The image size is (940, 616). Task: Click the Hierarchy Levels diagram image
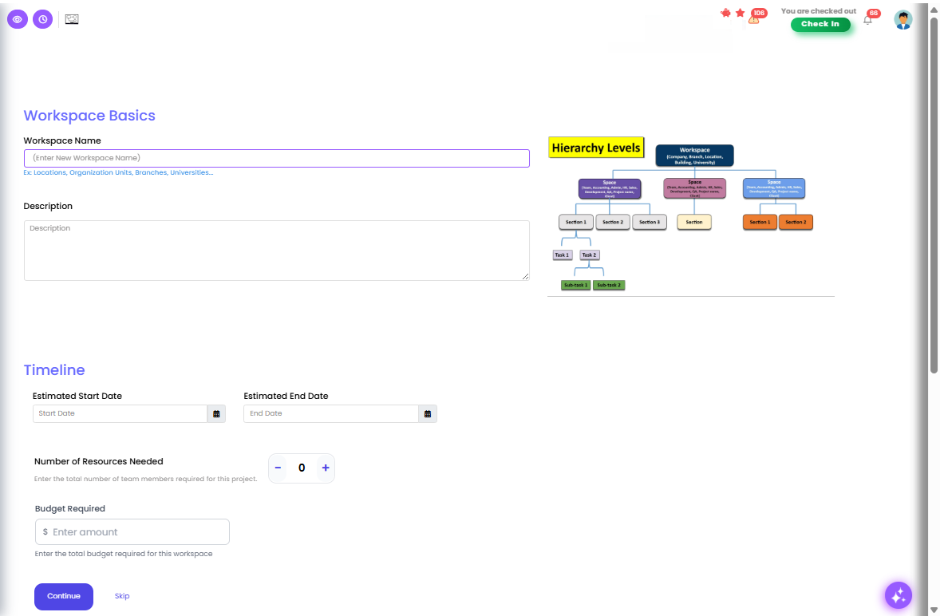(691, 215)
